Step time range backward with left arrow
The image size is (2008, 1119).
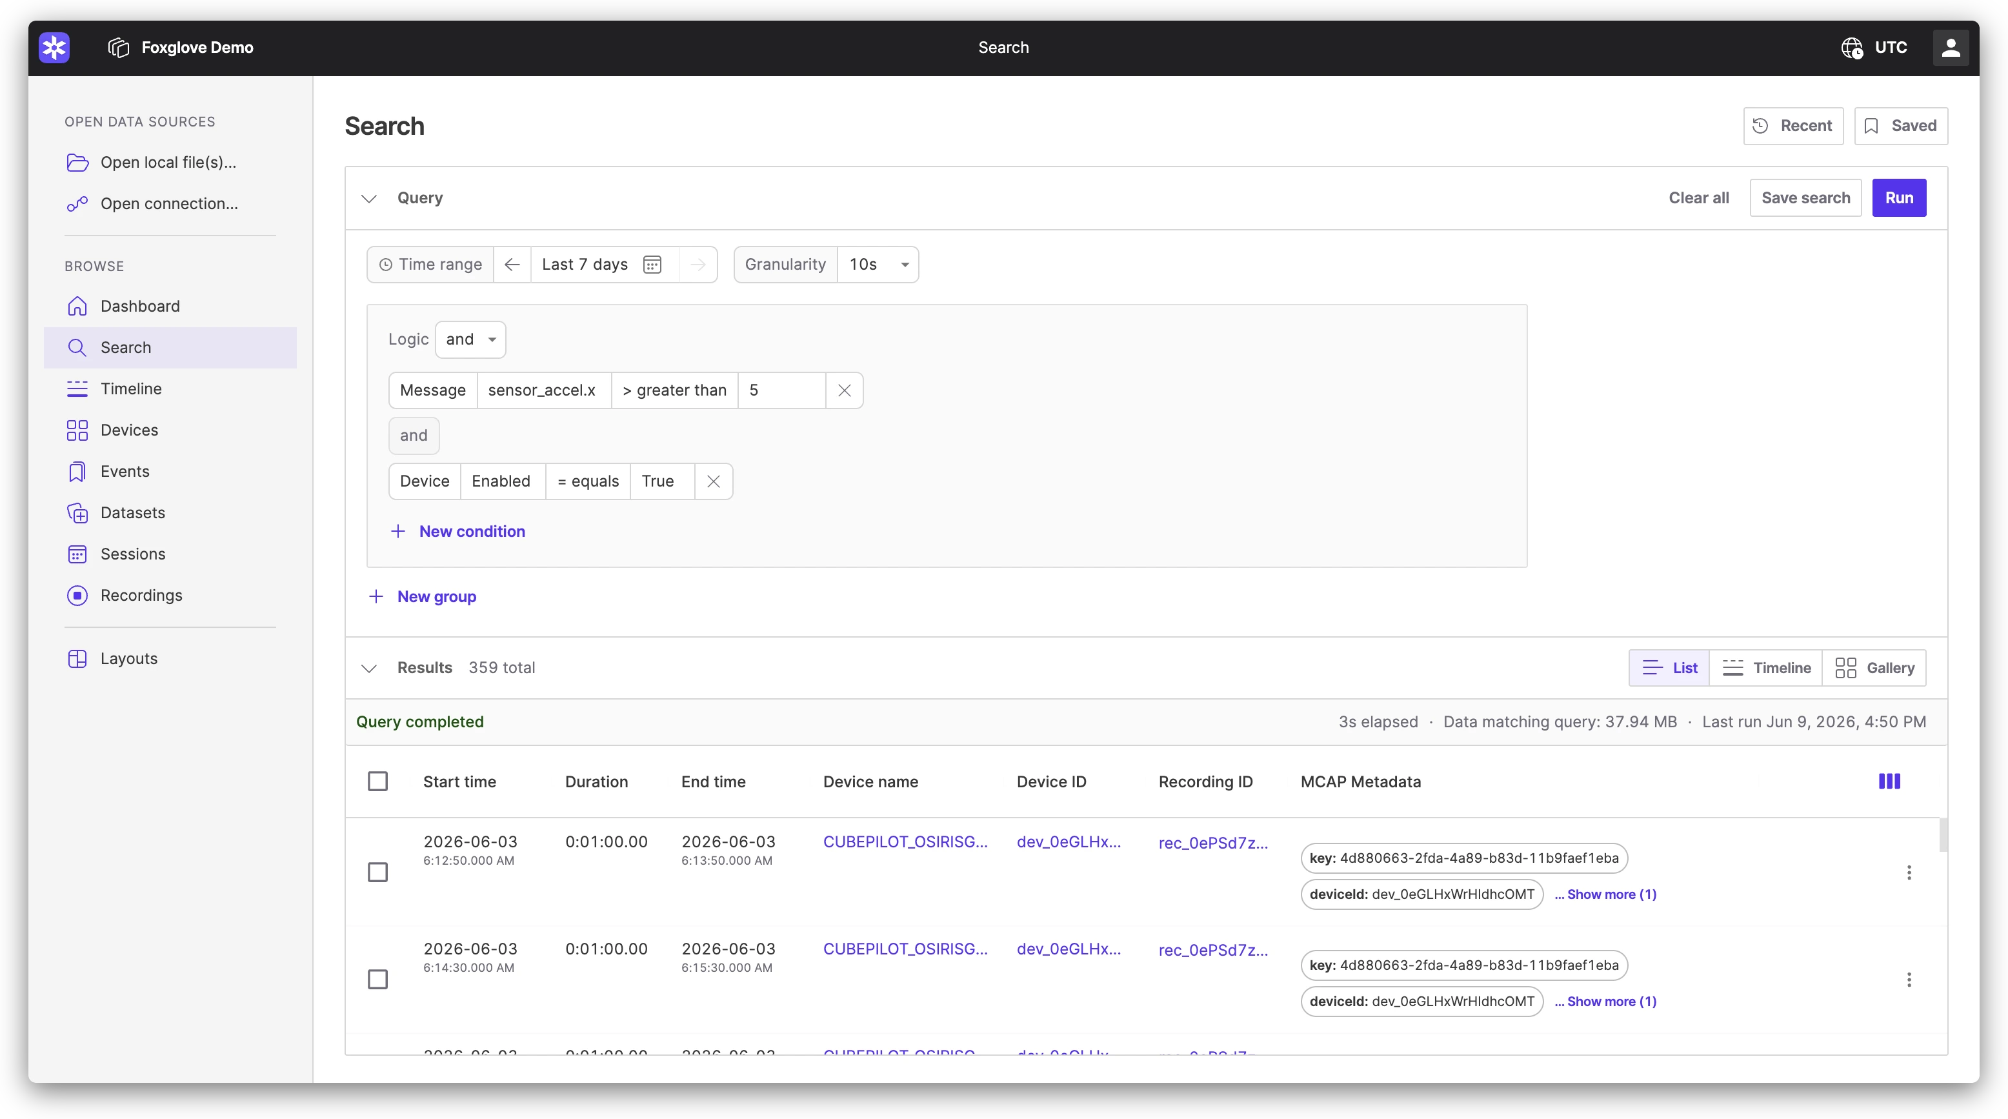click(x=512, y=265)
